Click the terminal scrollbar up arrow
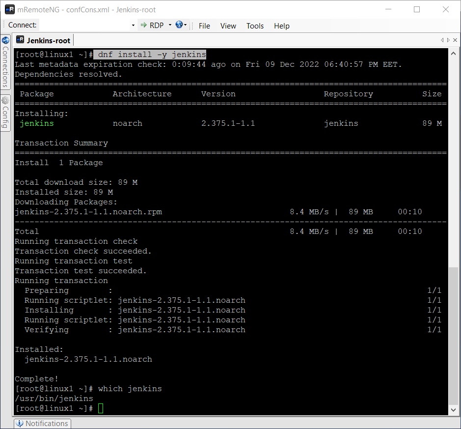 tap(453, 54)
